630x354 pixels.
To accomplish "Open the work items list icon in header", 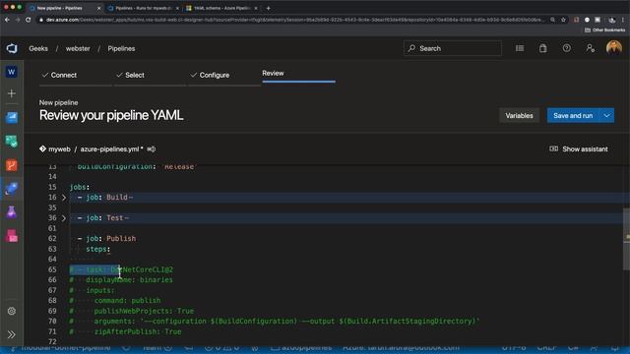I will coord(520,48).
